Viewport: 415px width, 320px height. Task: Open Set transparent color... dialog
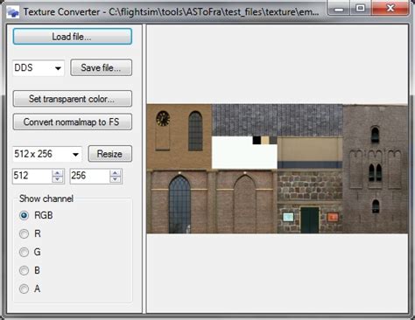coord(73,99)
